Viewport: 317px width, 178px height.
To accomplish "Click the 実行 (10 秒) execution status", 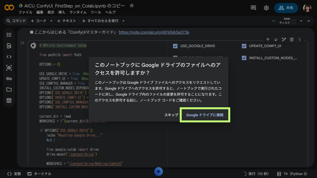I will [x=256, y=174].
